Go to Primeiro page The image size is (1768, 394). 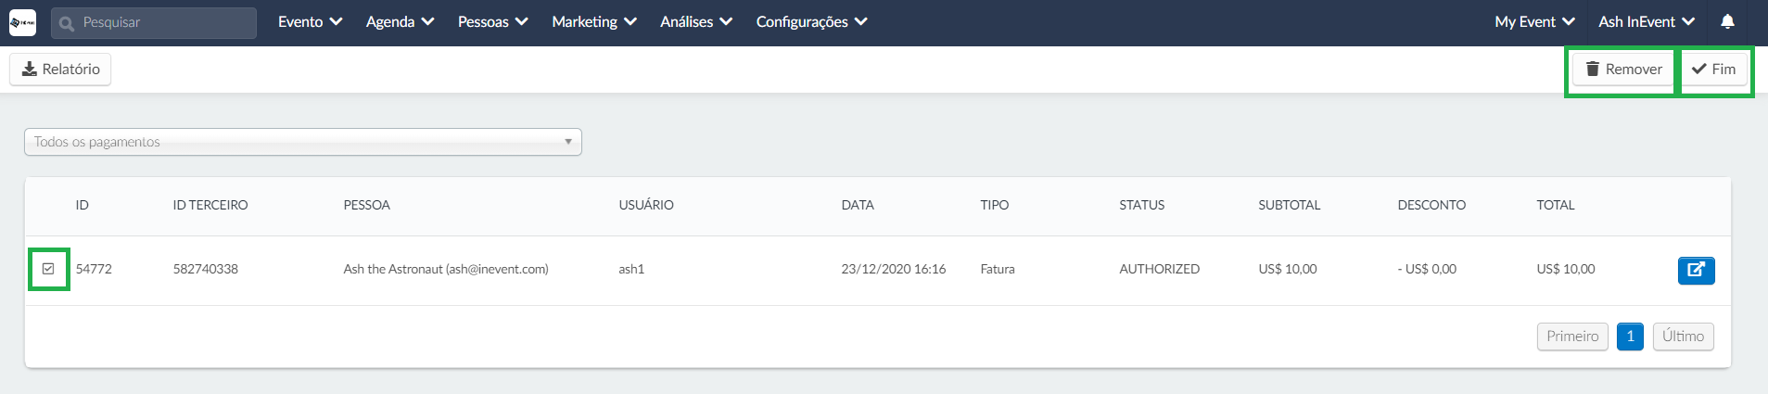[1571, 337]
